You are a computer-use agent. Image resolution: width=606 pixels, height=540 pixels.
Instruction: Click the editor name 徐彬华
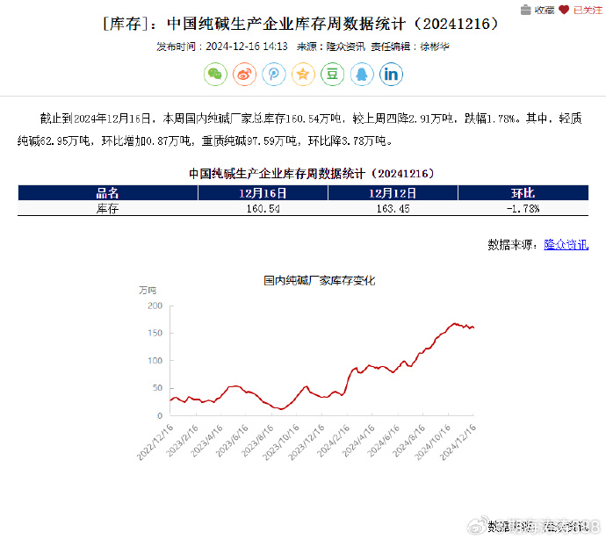tap(435, 47)
